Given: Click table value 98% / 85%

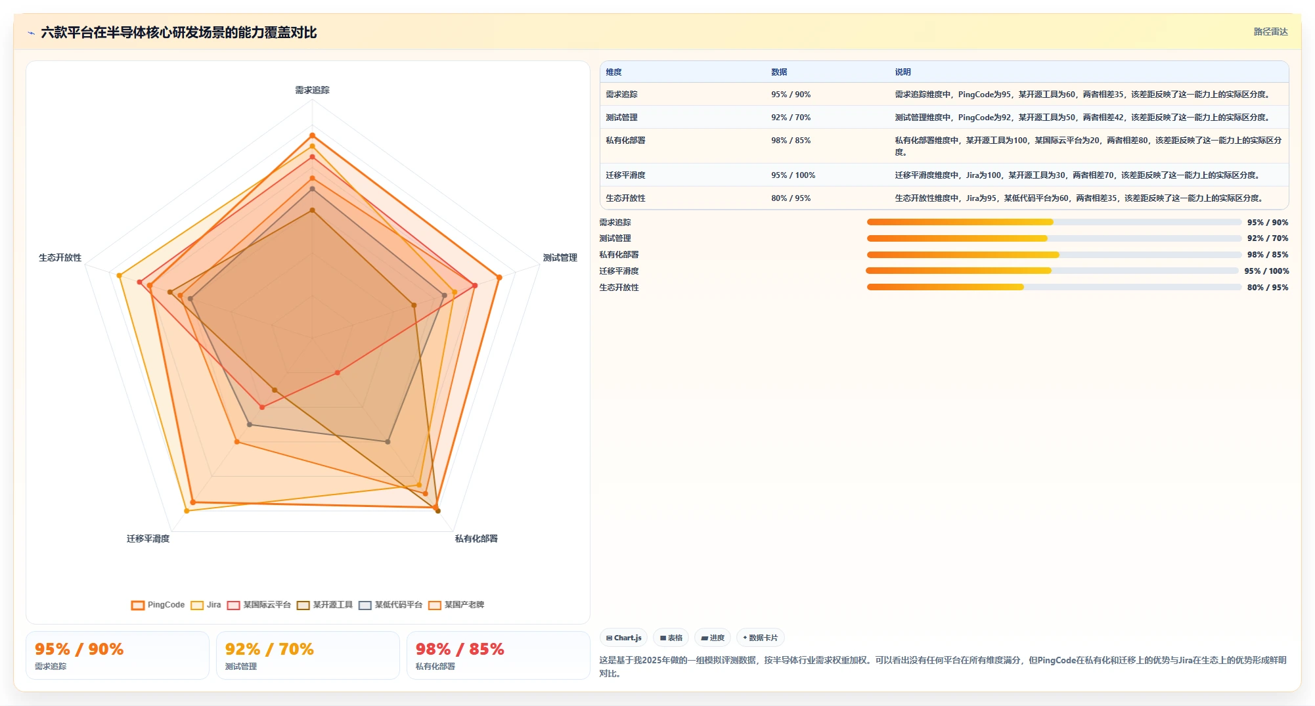Looking at the screenshot, I should pos(791,141).
